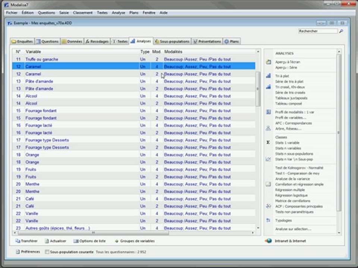Click in the Rechercher search field

(x=318, y=31)
